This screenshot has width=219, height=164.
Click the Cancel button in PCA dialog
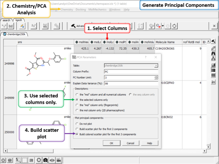tap(130, 143)
